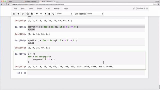Click the Krishna profile button
This screenshot has width=160, height=90.
[157, 1]
